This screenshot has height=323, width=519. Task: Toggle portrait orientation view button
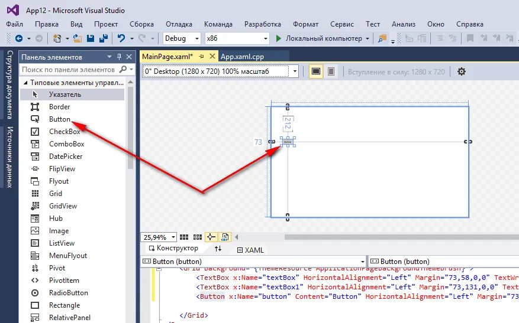pyautogui.click(x=331, y=71)
